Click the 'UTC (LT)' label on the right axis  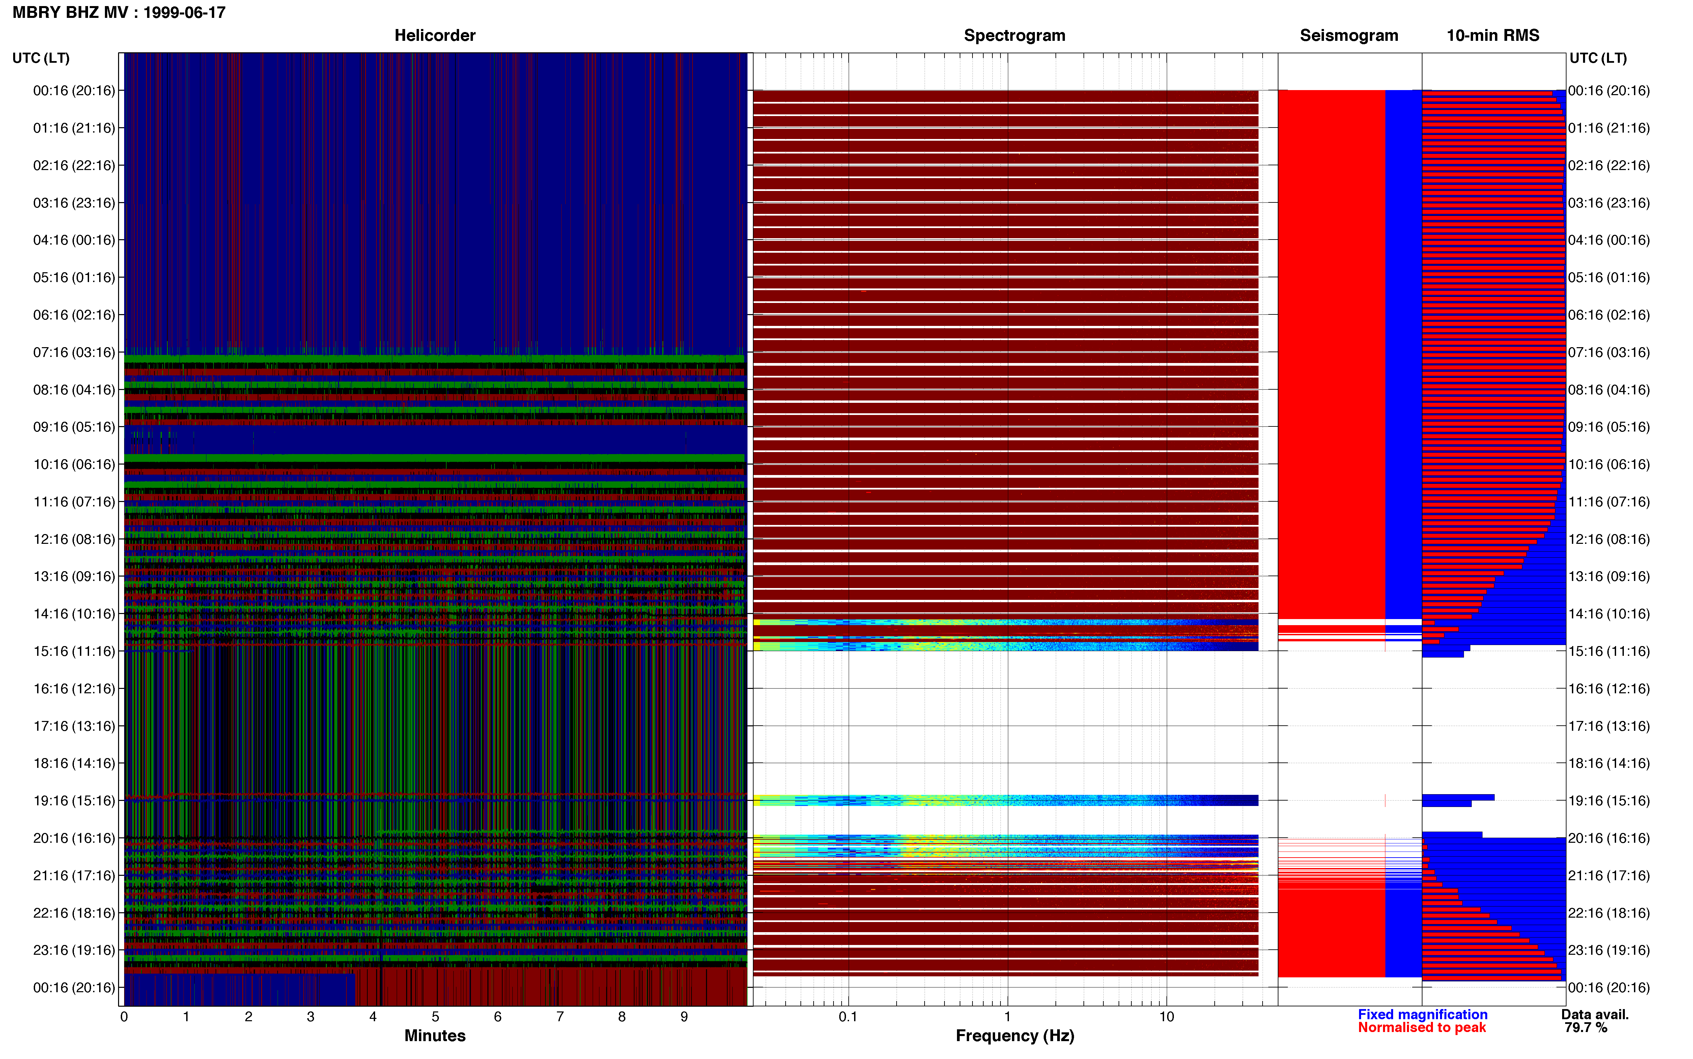pyautogui.click(x=1598, y=58)
